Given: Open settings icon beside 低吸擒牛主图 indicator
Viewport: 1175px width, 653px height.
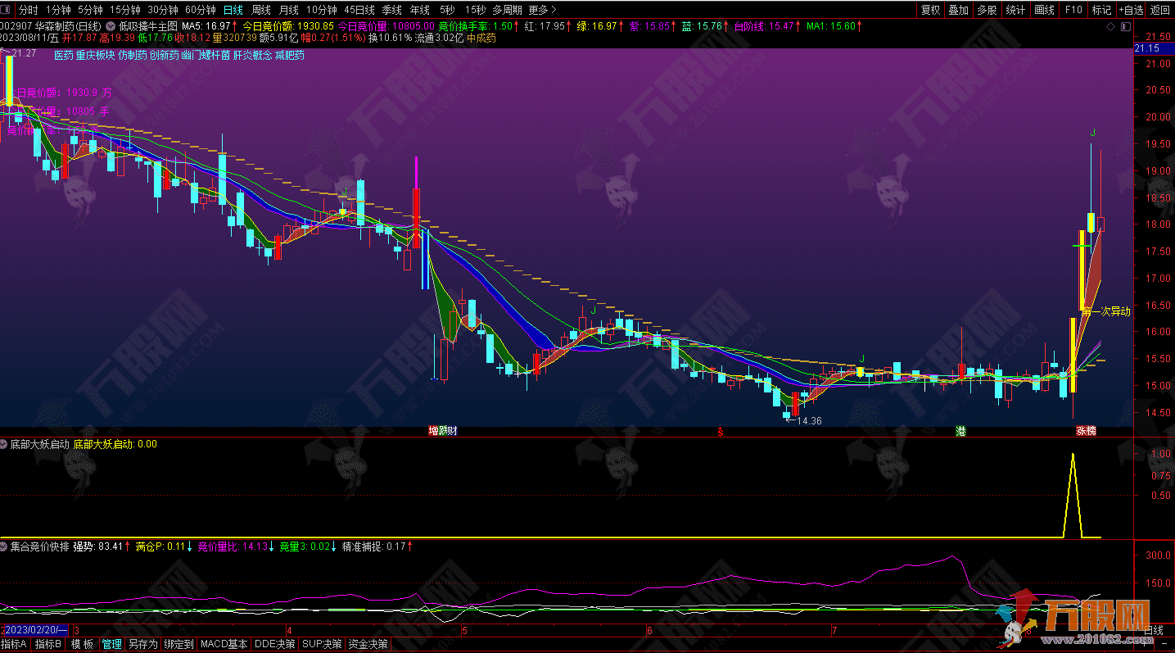Looking at the screenshot, I should pos(111,26).
